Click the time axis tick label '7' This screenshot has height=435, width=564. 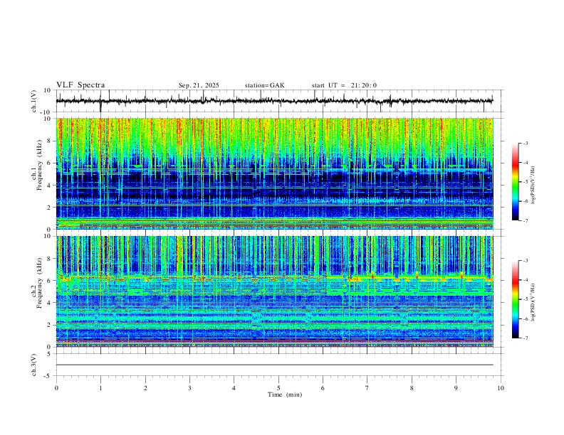367,388
